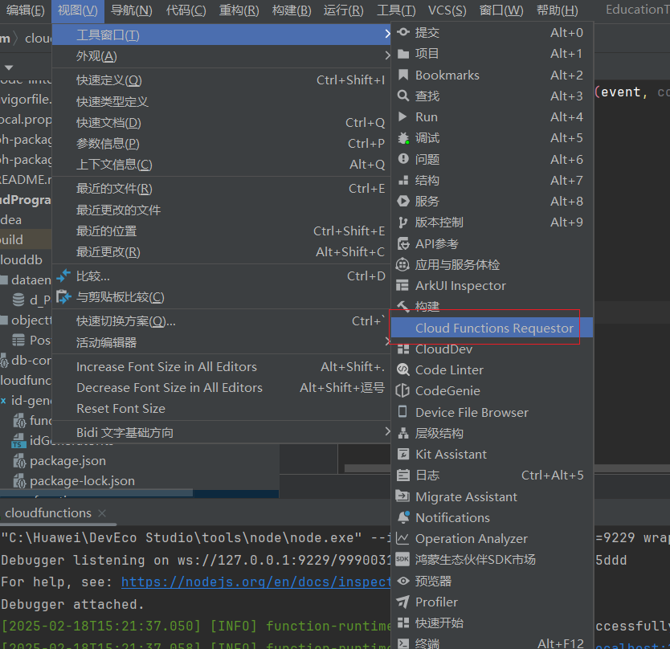The width and height of the screenshot is (670, 649).
Task: Open the 帮助(H) menu
Action: click(558, 10)
